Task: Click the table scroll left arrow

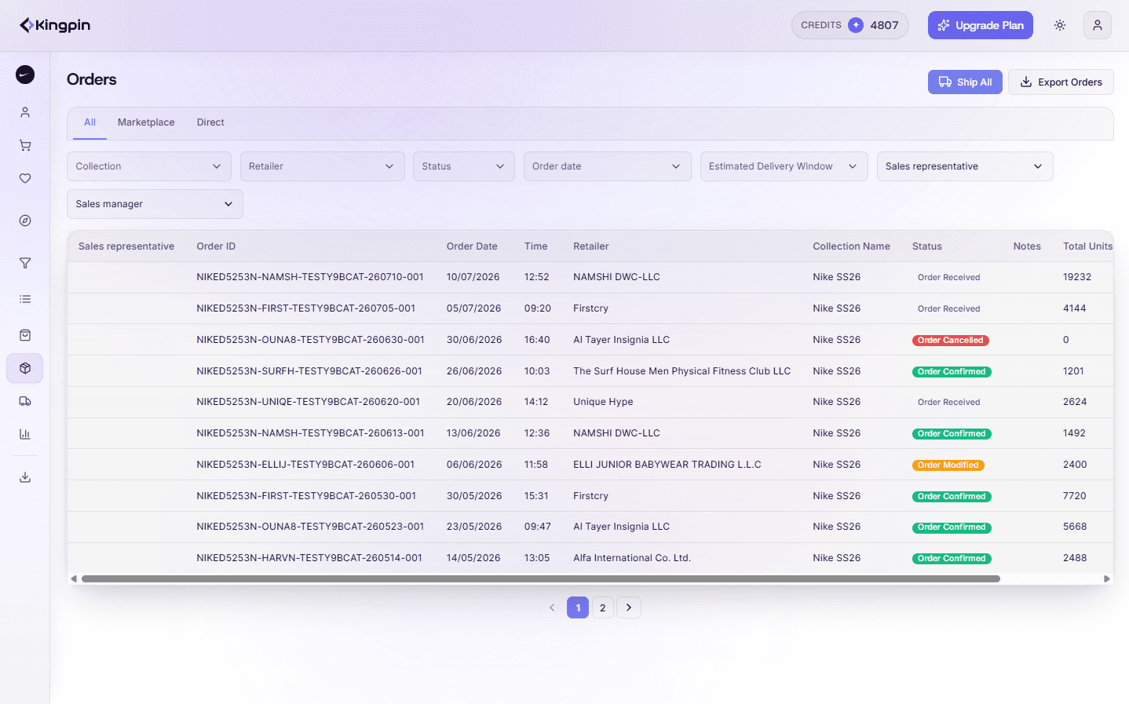Action: [74, 579]
